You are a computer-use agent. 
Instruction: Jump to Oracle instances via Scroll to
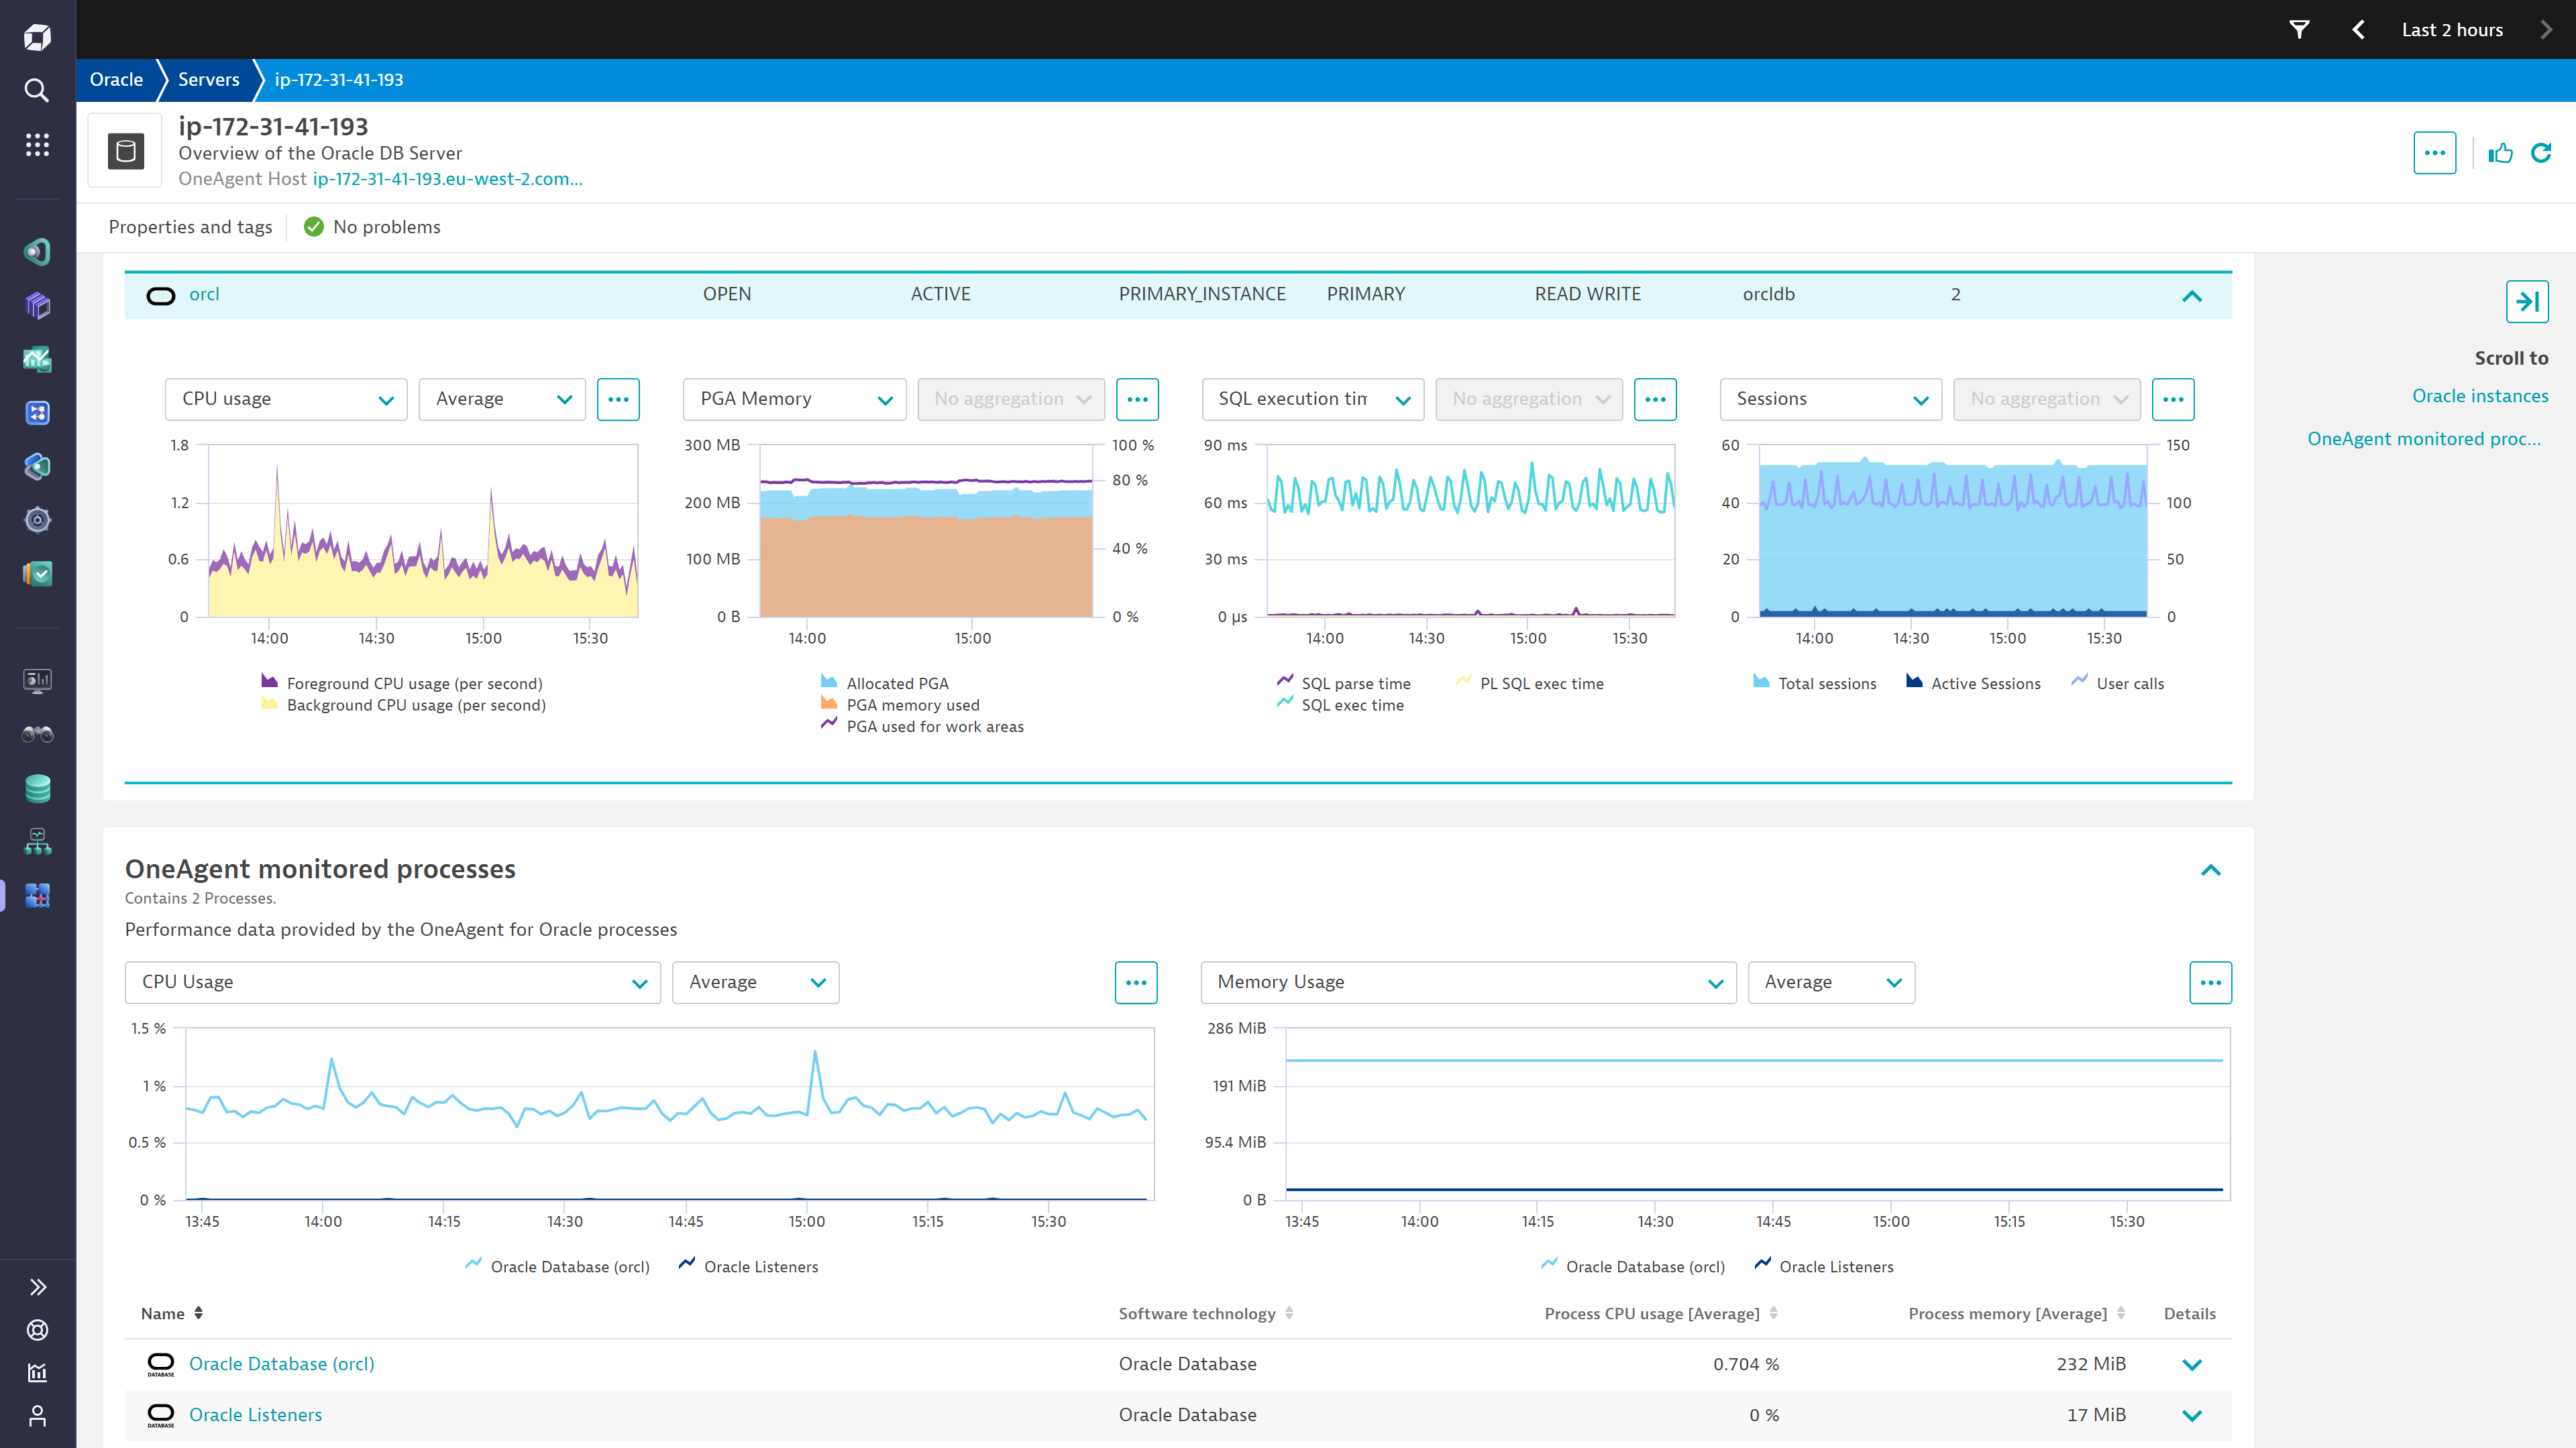(x=2480, y=396)
